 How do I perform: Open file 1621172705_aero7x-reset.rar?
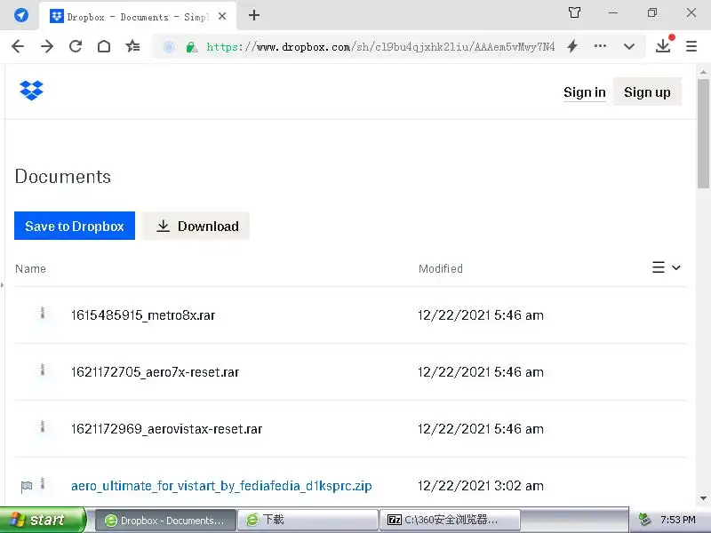(155, 372)
